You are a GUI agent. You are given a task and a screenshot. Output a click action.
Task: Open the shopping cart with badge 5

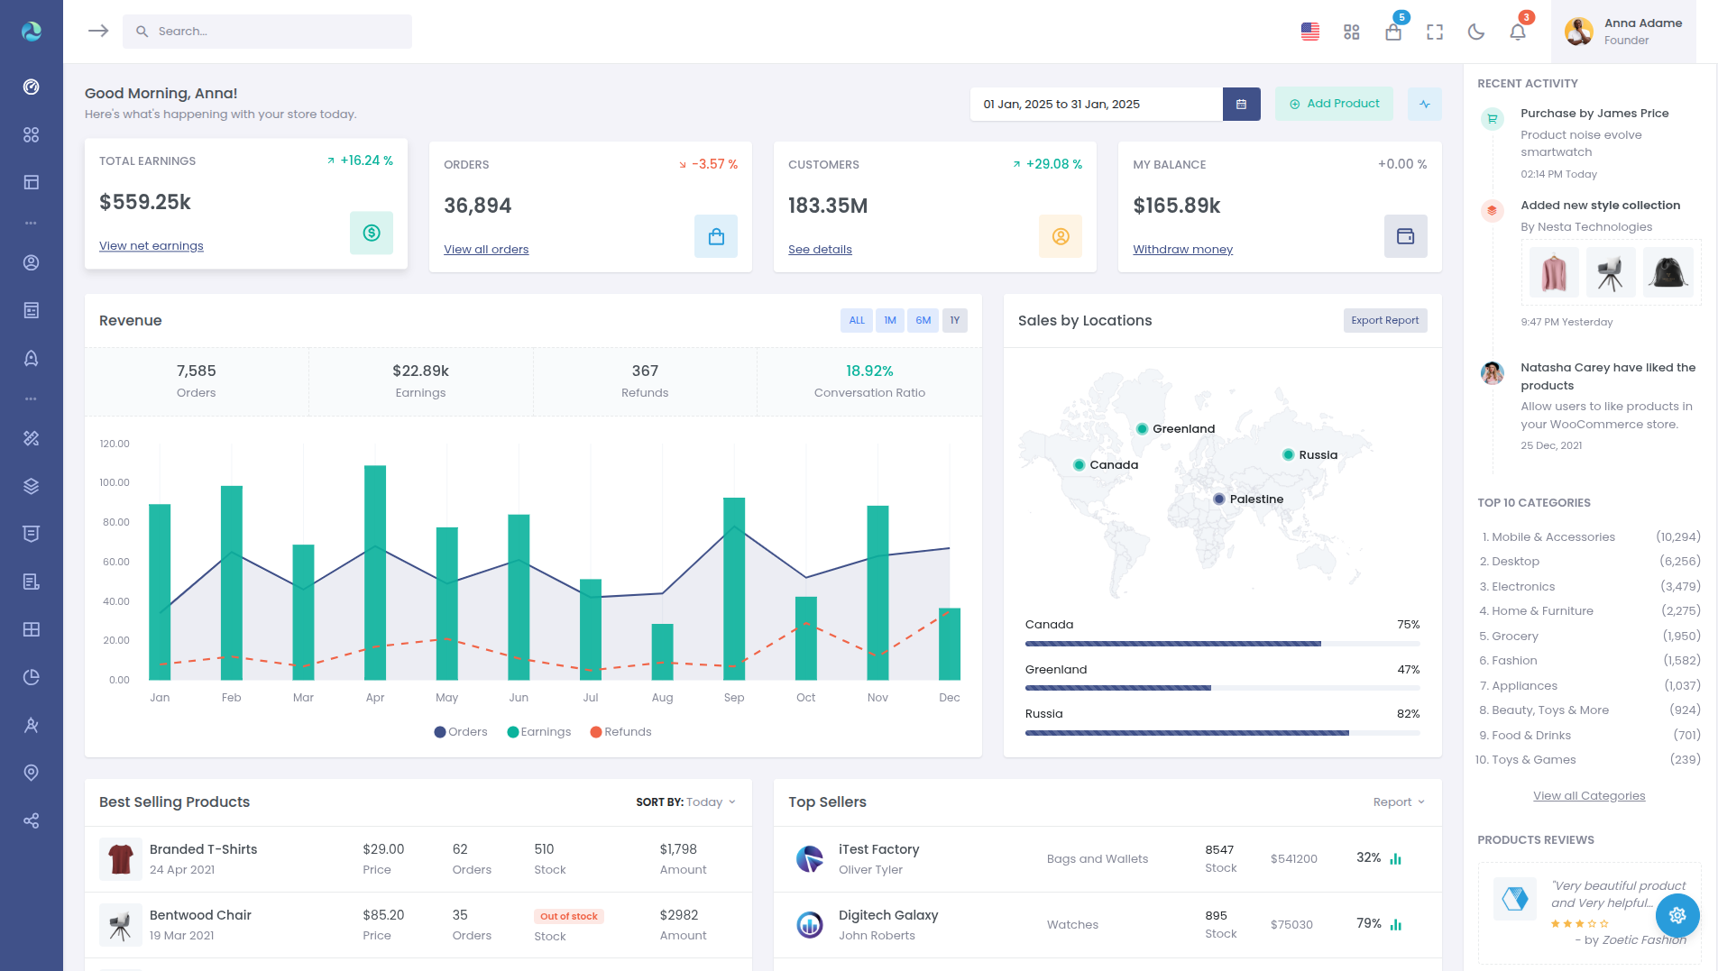point(1393,31)
